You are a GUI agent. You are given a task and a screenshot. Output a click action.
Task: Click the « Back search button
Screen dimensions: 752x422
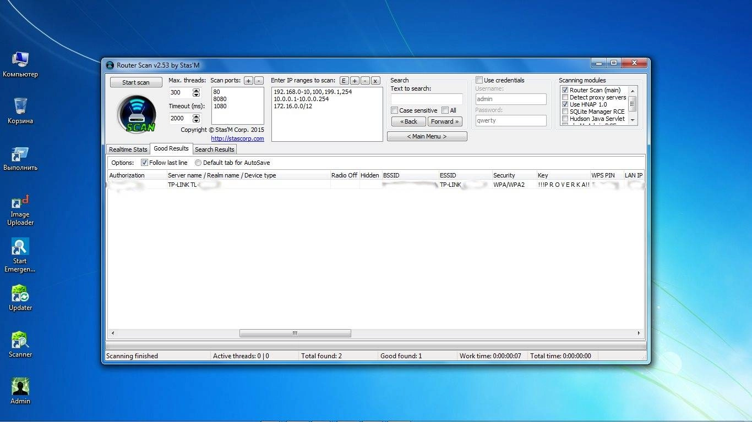pyautogui.click(x=408, y=121)
